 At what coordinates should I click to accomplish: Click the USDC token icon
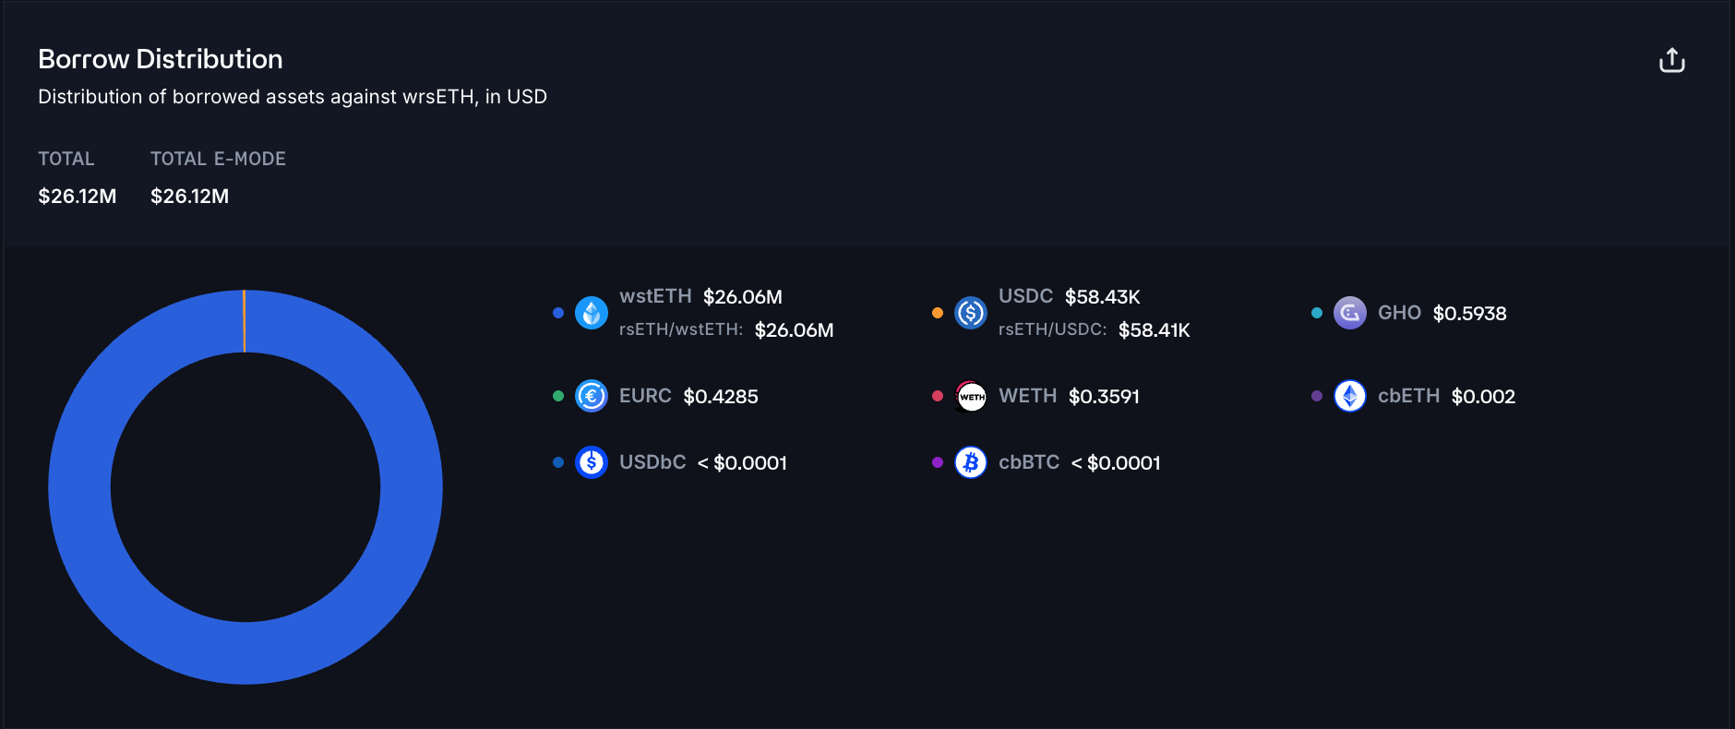coord(971,313)
